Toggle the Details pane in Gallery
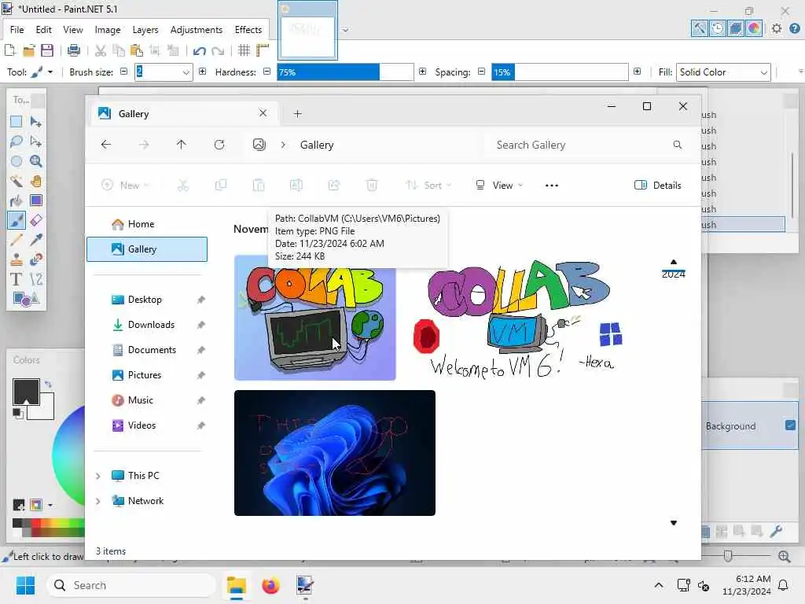The height and width of the screenshot is (604, 805). [658, 186]
